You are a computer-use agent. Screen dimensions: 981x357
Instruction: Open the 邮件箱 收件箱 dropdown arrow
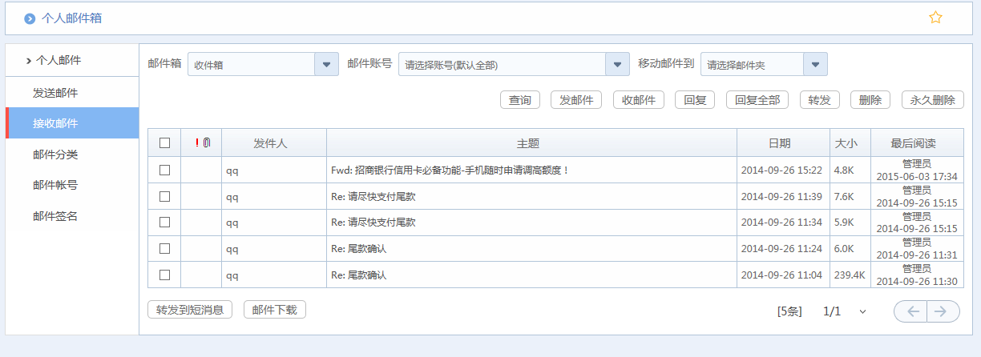tap(326, 65)
